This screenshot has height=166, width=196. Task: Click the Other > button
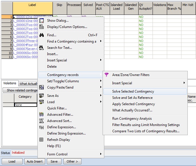[x=72, y=161]
